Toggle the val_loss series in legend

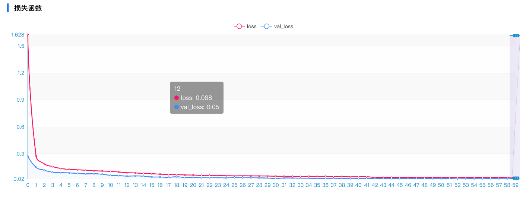(x=277, y=26)
